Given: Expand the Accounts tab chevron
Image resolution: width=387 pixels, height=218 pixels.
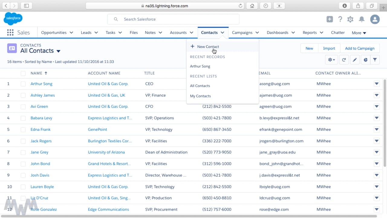Looking at the screenshot, I should click(191, 33).
